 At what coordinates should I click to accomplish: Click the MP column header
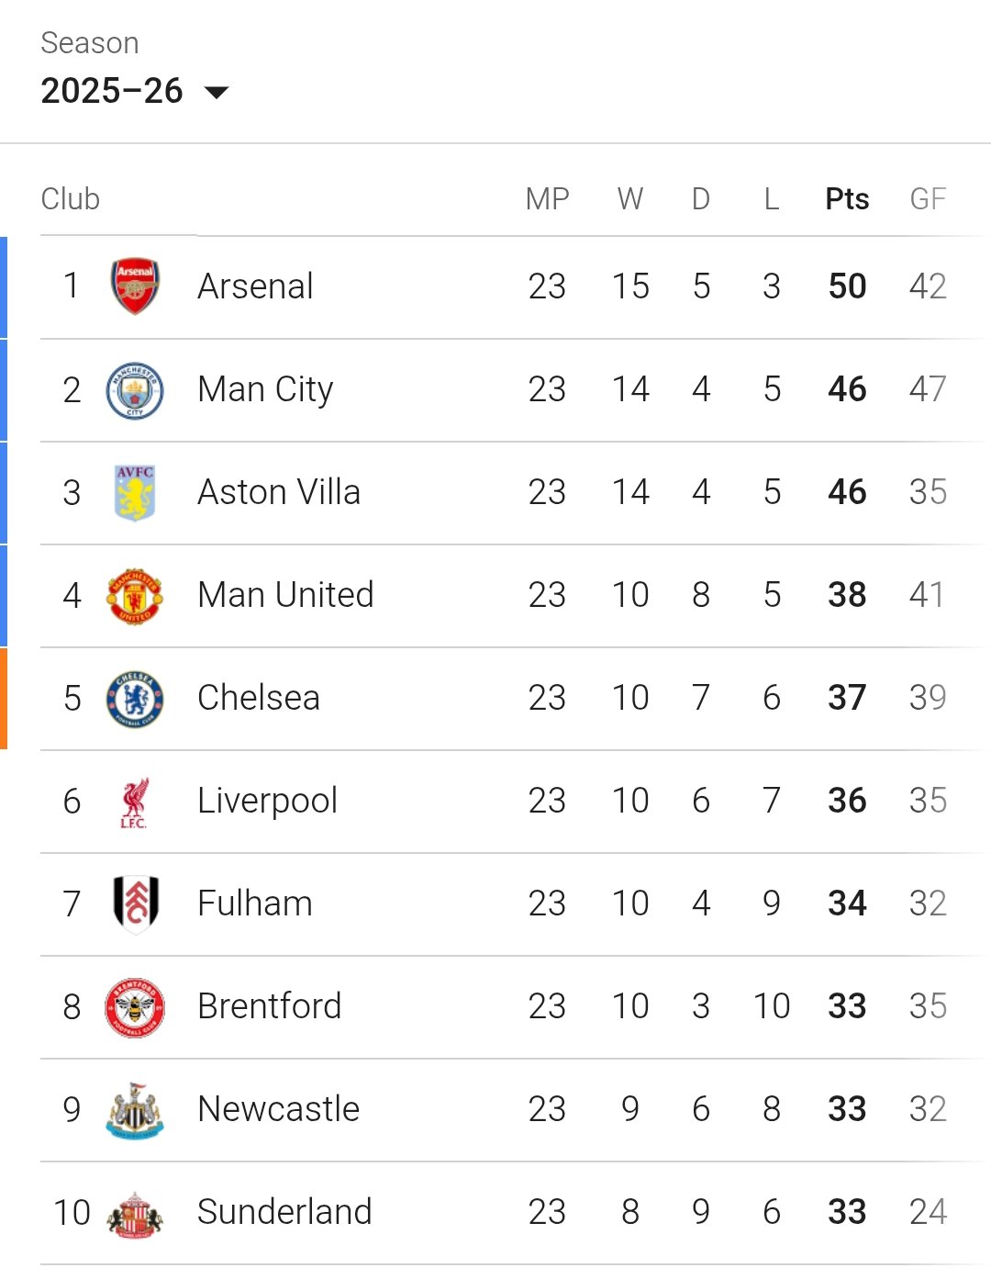point(547,199)
